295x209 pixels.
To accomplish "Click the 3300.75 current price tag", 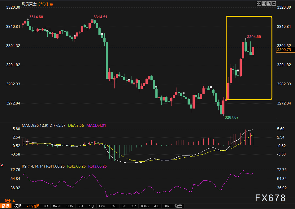I will pos(284,50).
